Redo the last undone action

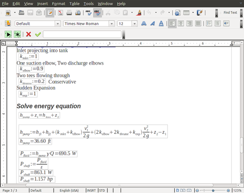tap(163, 13)
